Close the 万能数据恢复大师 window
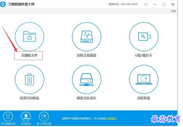 (173, 5)
